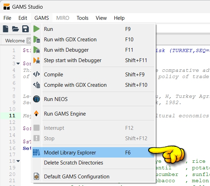The width and height of the screenshot is (210, 186).
Task: Click 'policy' in editor line 5
Action: click(x=168, y=77)
